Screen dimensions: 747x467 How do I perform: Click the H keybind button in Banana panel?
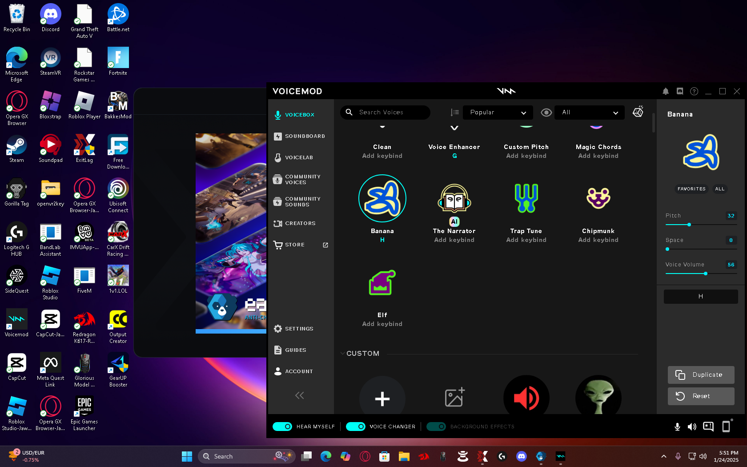(x=701, y=297)
